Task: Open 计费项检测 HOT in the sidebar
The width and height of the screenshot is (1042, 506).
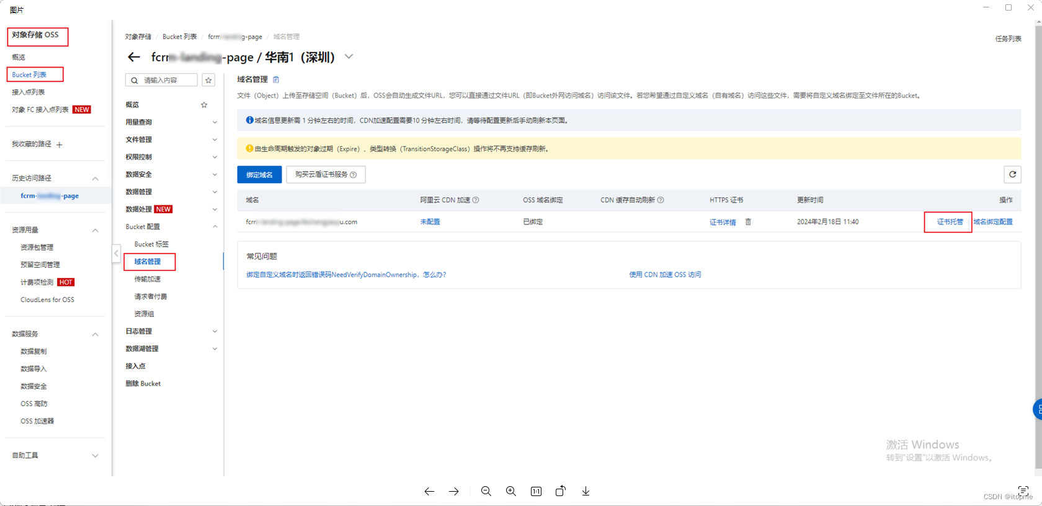Action: pos(47,282)
